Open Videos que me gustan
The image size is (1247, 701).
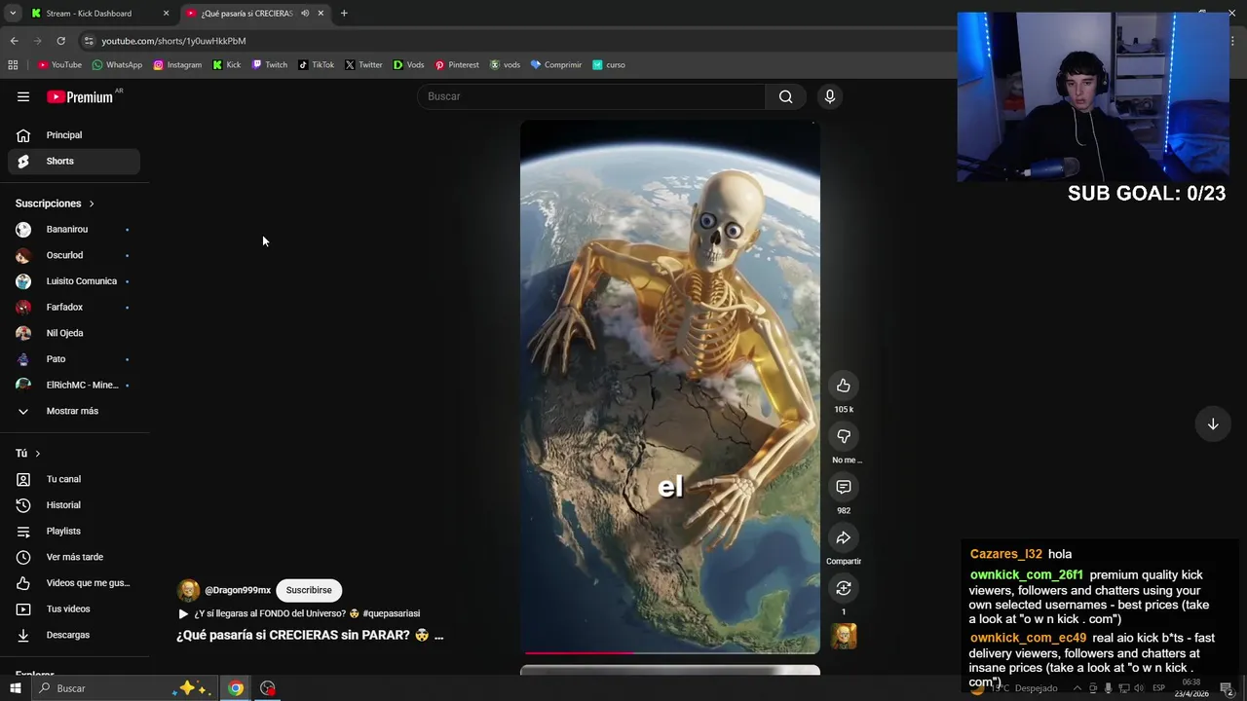[74, 583]
